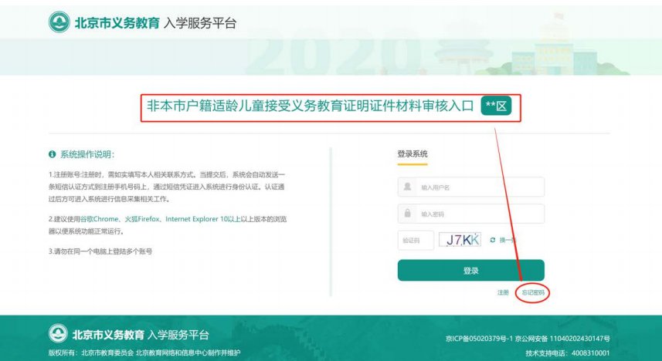Image resolution: width=662 pixels, height=361 pixels.
Task: Open the 注册 registration link
Action: click(x=503, y=292)
